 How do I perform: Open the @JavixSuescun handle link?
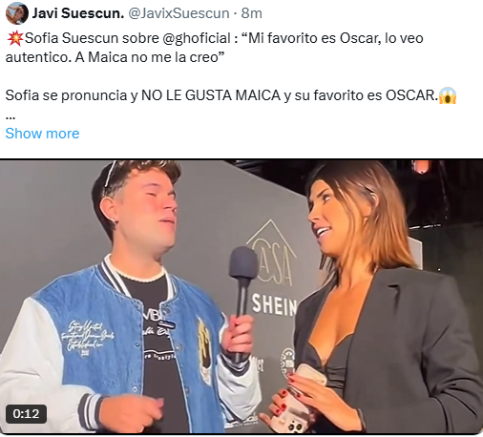tap(178, 13)
